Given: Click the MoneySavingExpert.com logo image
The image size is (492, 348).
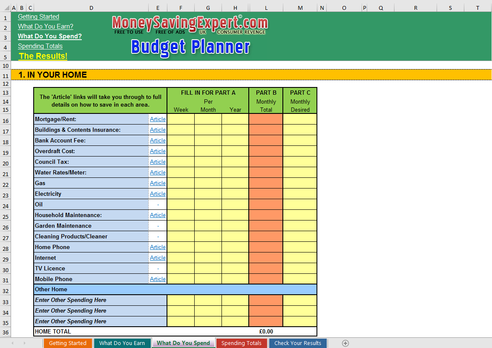Looking at the screenshot, I should pos(190,25).
